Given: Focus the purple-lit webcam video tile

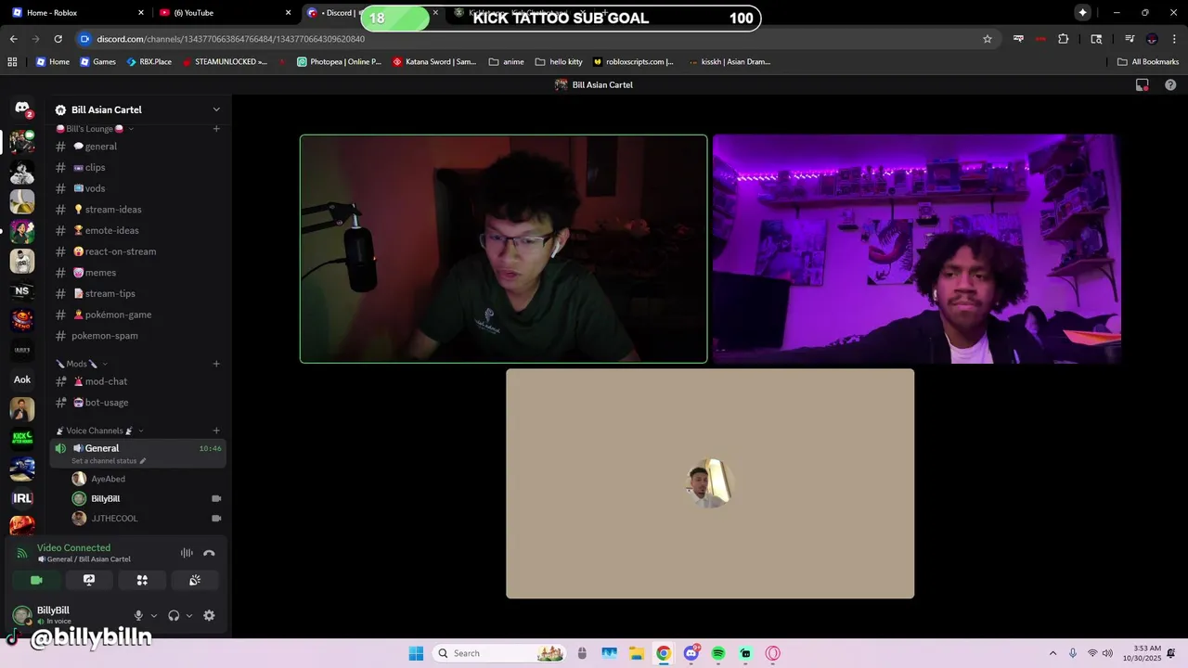Looking at the screenshot, I should (916, 249).
